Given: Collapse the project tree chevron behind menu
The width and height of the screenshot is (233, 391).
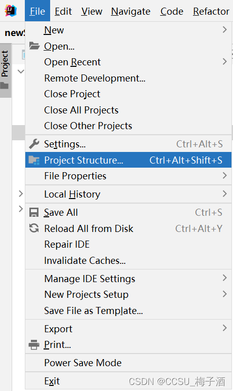Looking at the screenshot, I should pyautogui.click(x=21, y=71).
